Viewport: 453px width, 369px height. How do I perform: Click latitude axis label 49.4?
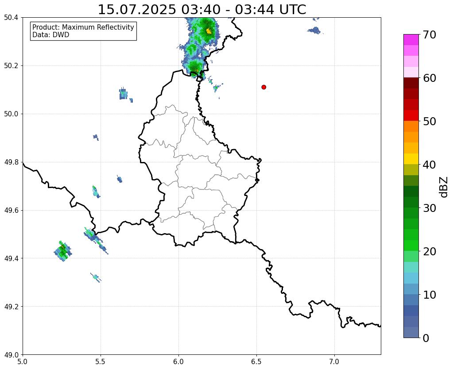tap(11, 258)
